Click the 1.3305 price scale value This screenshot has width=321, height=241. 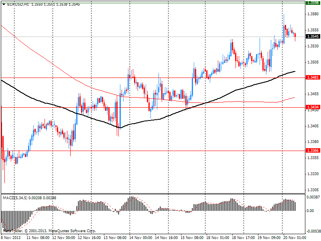tap(313, 190)
